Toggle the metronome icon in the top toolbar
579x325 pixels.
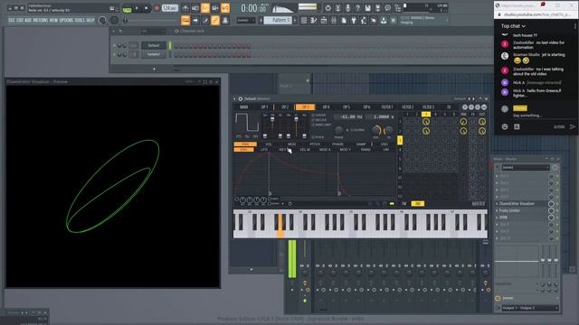pos(185,8)
